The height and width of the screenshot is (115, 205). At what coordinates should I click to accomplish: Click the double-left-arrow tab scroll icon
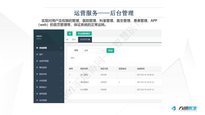pos(67,40)
